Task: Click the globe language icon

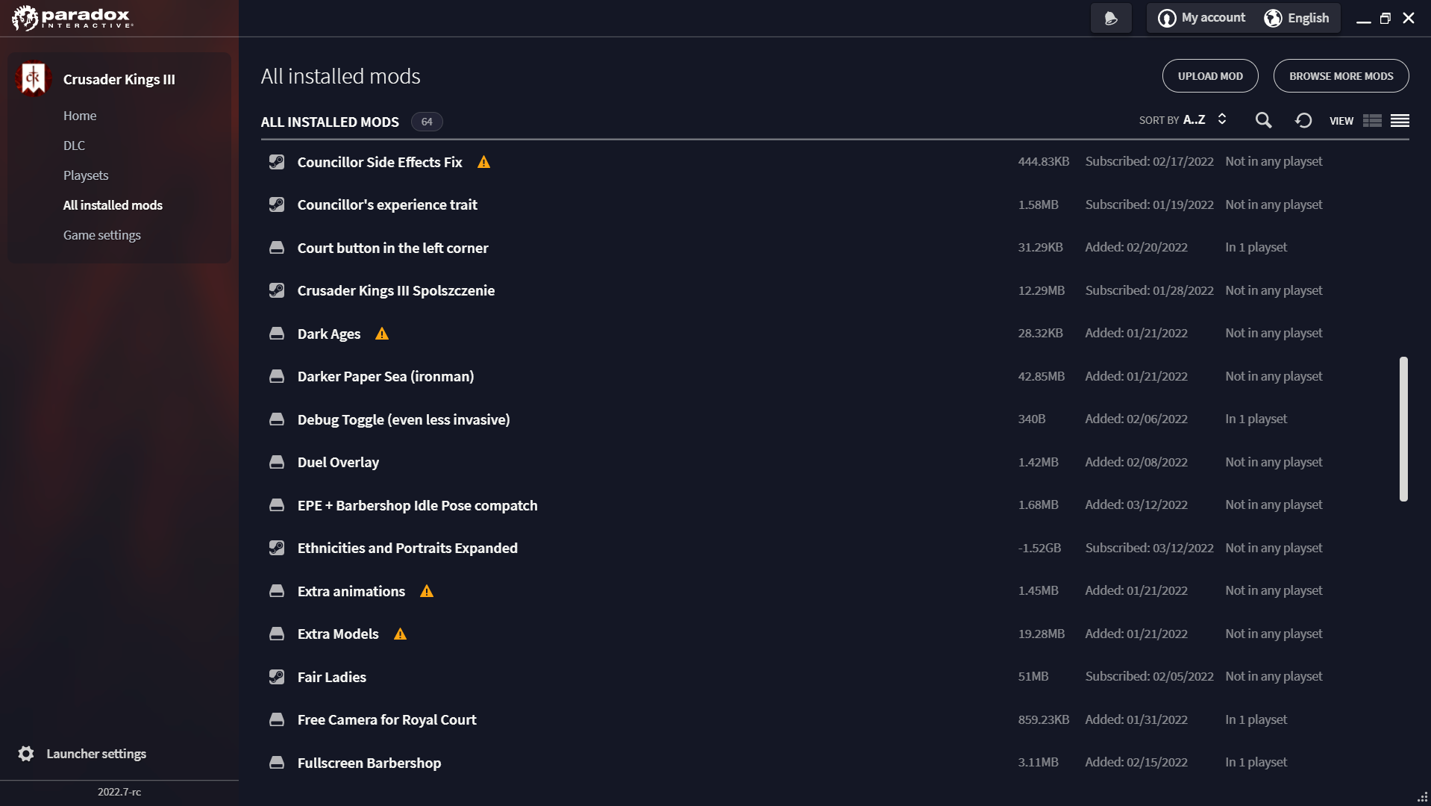Action: point(1273,18)
